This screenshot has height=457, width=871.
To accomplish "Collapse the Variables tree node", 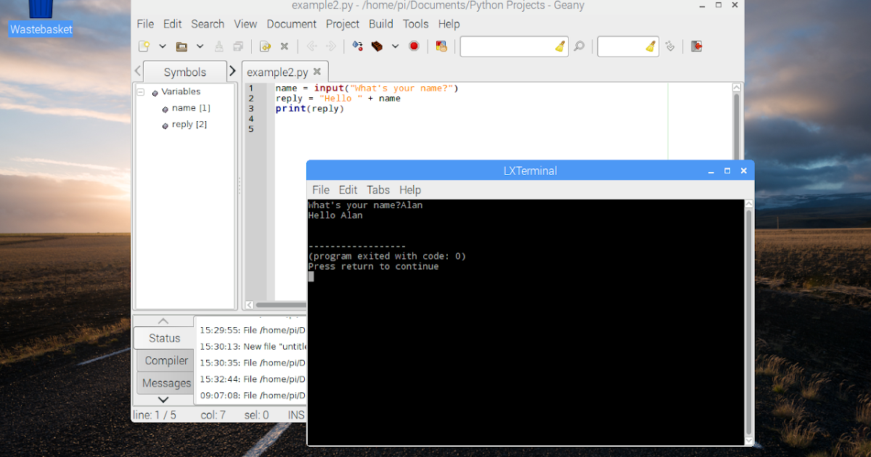I will pos(141,92).
